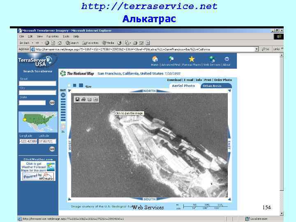The image size is (296, 222).
Task: Click the IE Back arrow button
Action: click(25, 43)
